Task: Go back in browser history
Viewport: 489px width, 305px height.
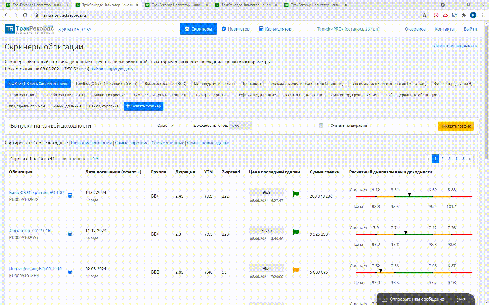Action: [x=6, y=15]
